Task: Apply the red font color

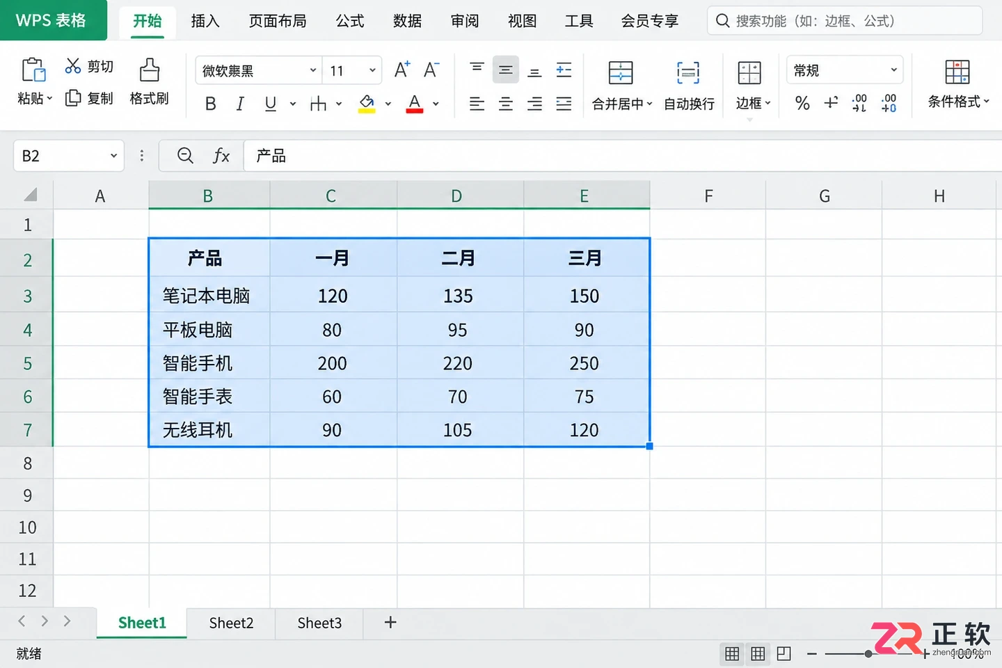Action: pyautogui.click(x=415, y=104)
